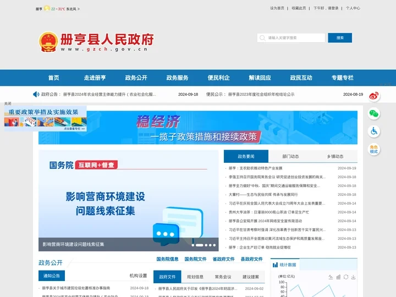Click 请登录 login link
Screen dimensions: 396x297
(x=333, y=8)
